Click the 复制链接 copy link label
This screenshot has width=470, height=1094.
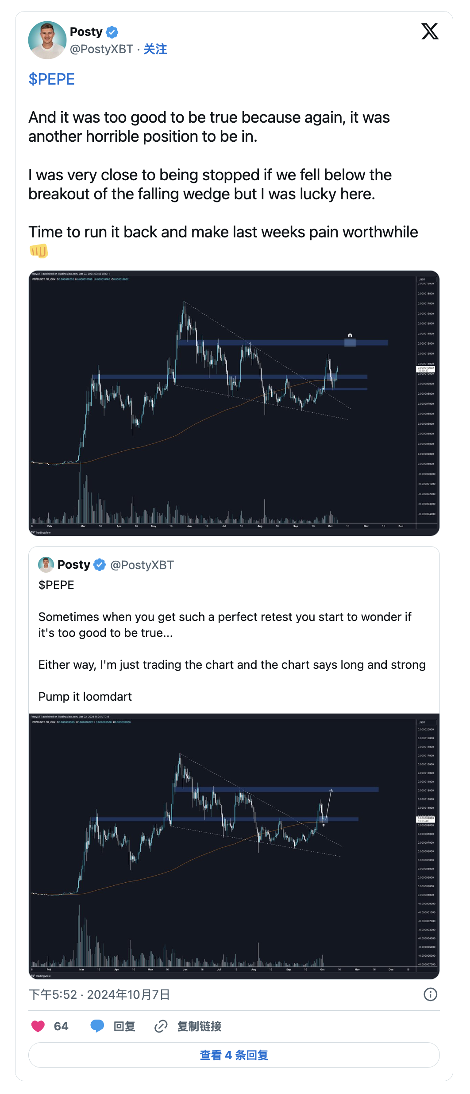199,1026
